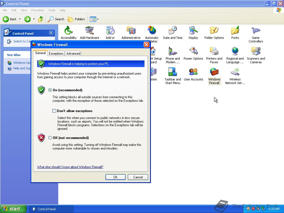Switch to the Exceptions tab
Viewport: 284px width, 213px height.
[x=56, y=53]
